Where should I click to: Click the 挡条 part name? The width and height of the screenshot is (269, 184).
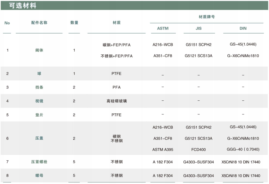point(39,87)
